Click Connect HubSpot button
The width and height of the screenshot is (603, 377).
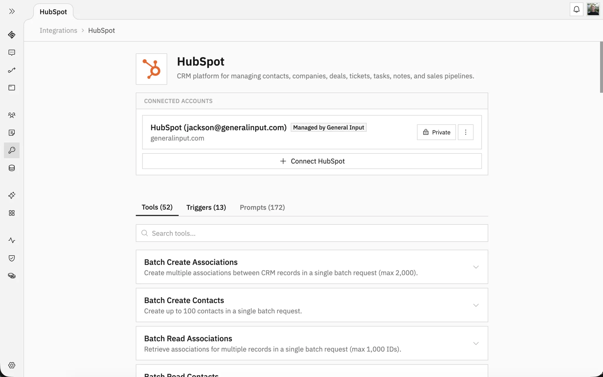click(x=312, y=161)
